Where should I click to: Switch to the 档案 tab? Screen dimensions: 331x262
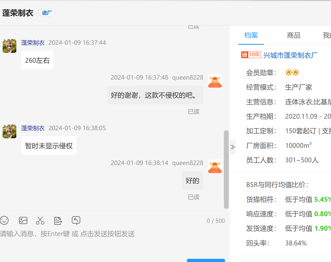[251, 35]
